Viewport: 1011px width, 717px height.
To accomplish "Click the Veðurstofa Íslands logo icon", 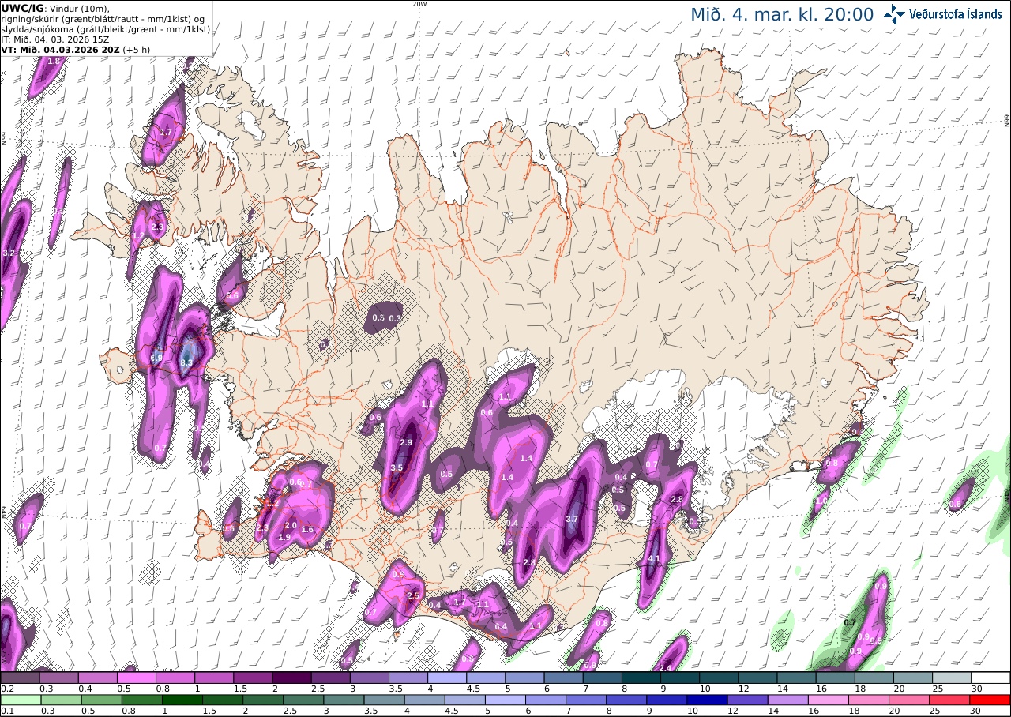I will (894, 13).
